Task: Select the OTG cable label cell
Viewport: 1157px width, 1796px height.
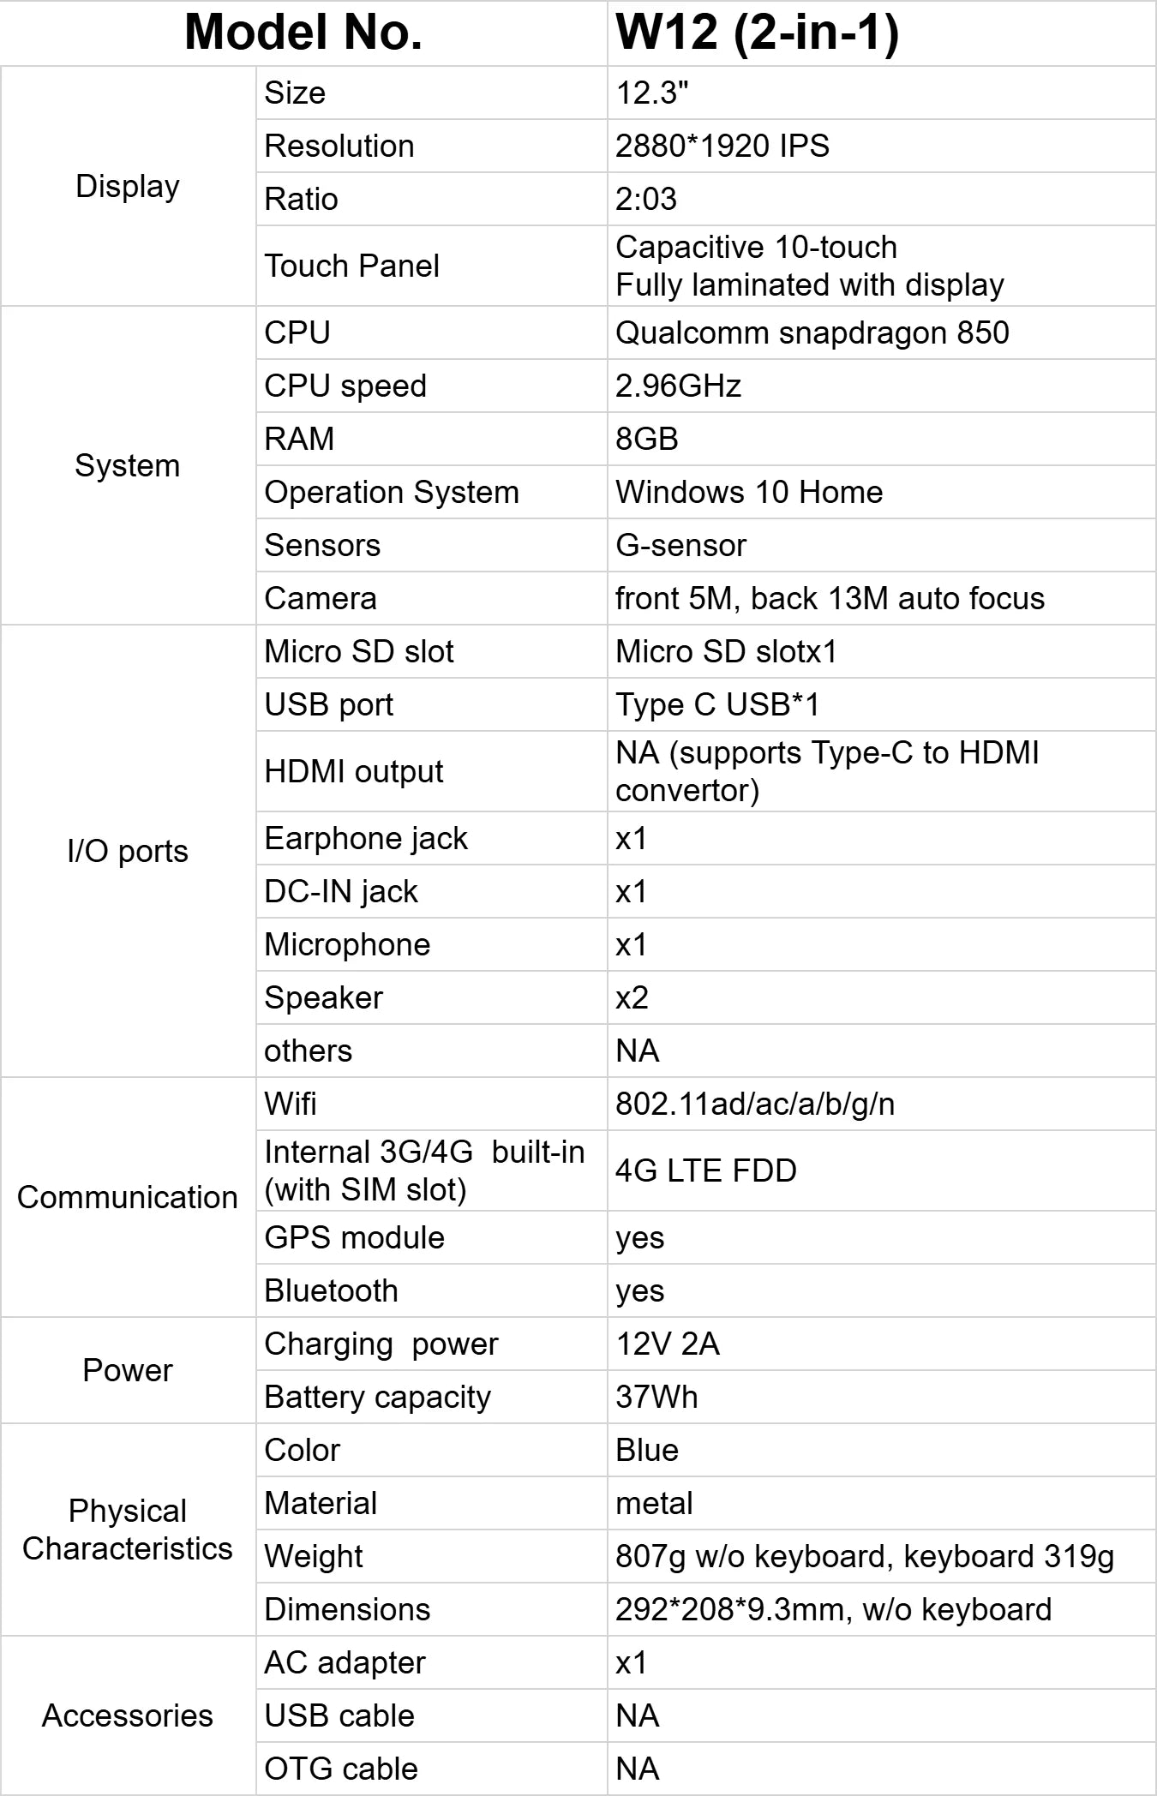Action: pyautogui.click(x=340, y=1769)
